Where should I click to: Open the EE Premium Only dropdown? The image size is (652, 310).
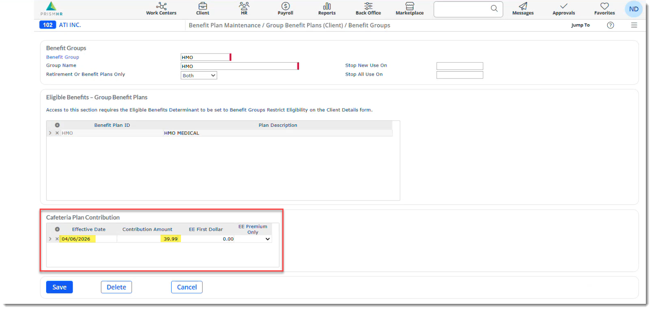click(268, 239)
